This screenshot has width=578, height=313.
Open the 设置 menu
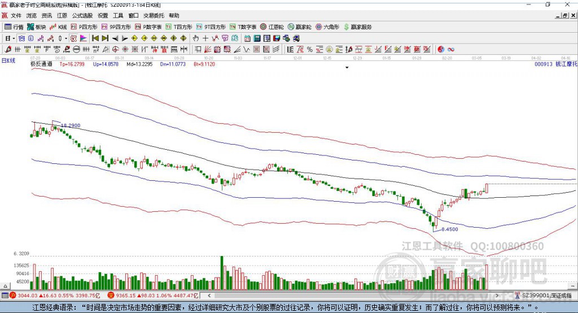pos(103,15)
